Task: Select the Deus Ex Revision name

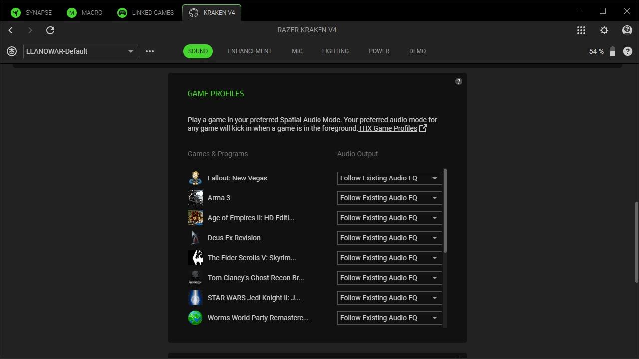Action: [234, 238]
